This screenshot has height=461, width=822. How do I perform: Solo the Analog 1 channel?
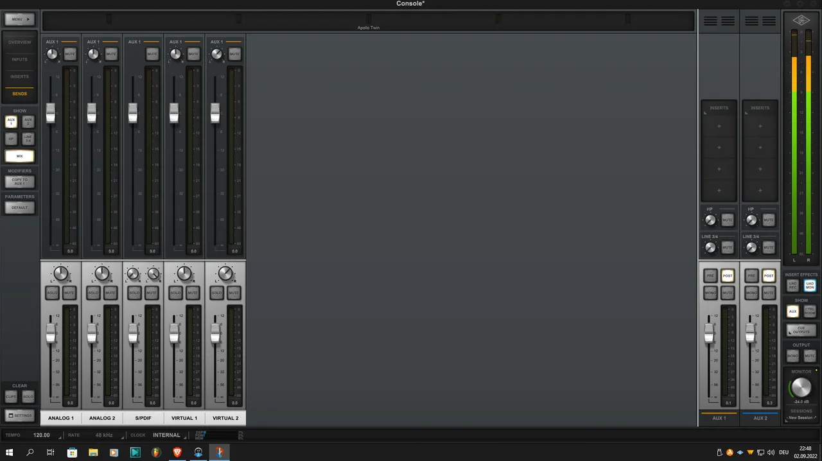(x=52, y=293)
